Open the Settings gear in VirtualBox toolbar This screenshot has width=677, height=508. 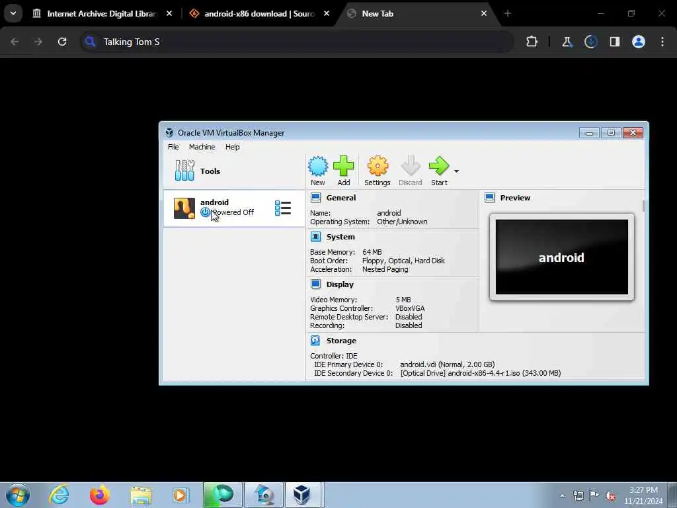point(378,171)
